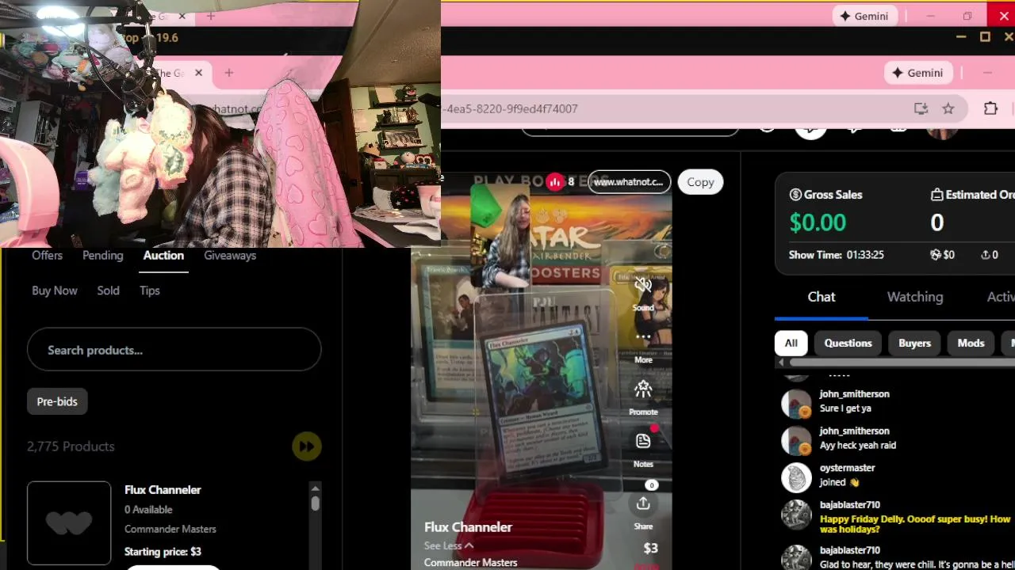Open the More options icon on the stream

coord(643,337)
